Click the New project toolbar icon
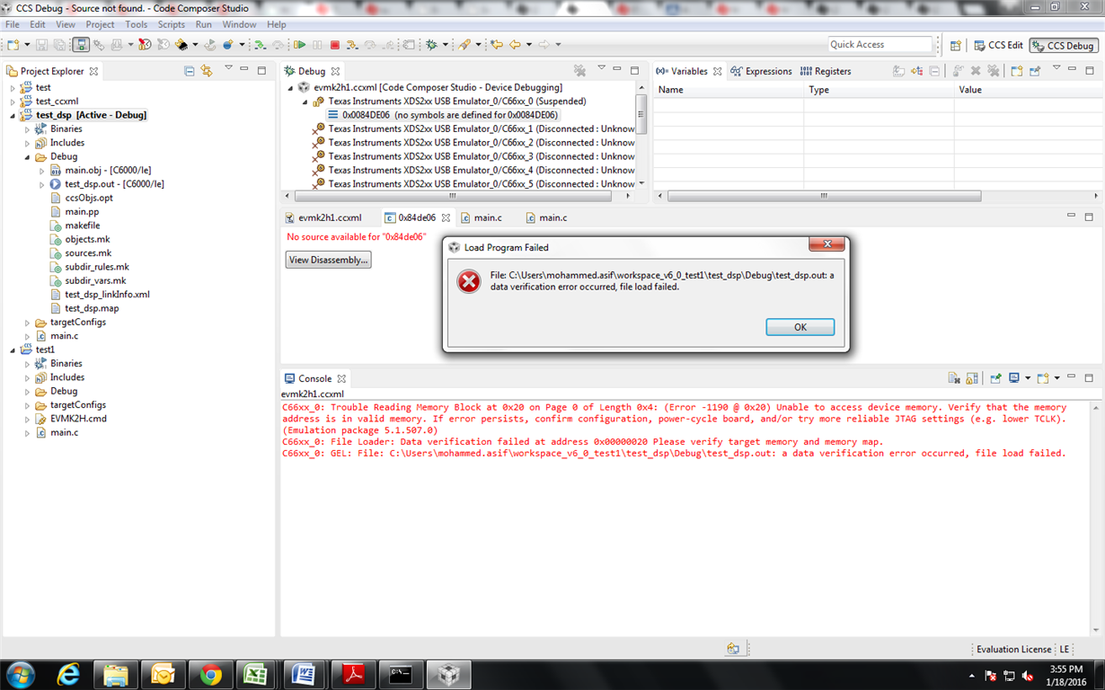The image size is (1105, 690). [13, 44]
